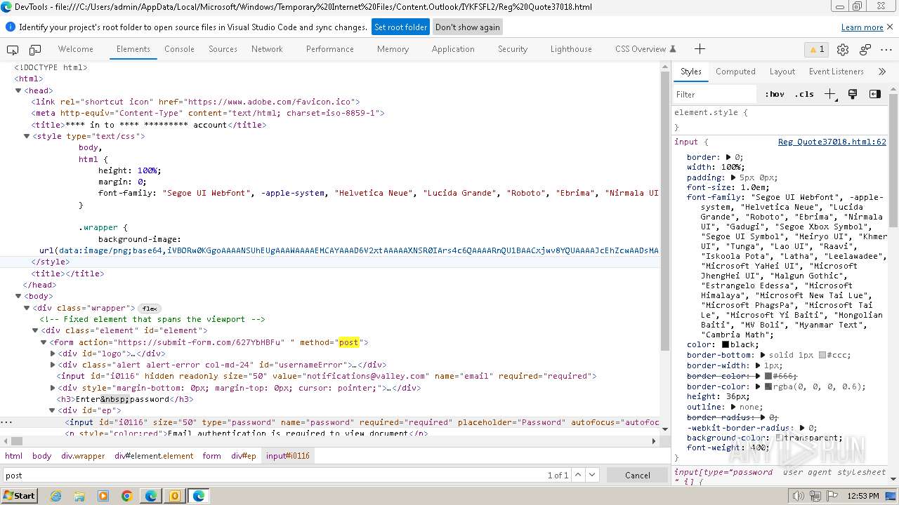Expand the padding shorthand property
Image resolution: width=899 pixels, height=505 pixels.
(x=733, y=177)
